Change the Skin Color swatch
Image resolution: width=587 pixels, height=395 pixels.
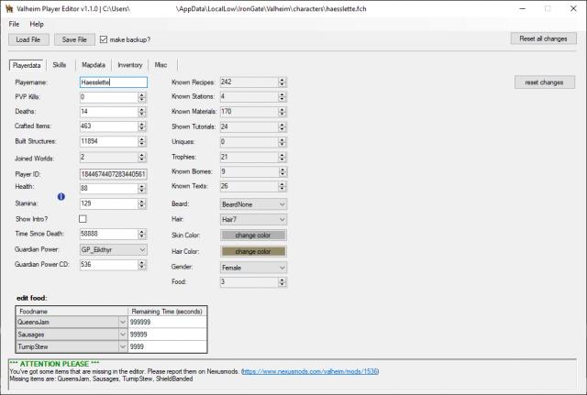coord(253,236)
